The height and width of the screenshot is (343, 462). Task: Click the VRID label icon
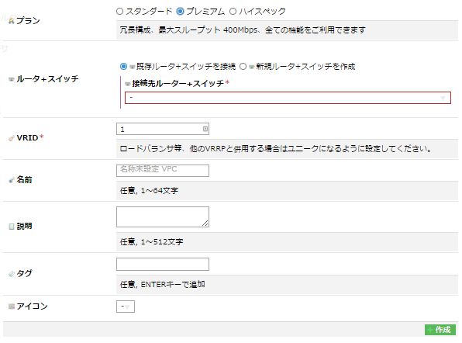12,138
